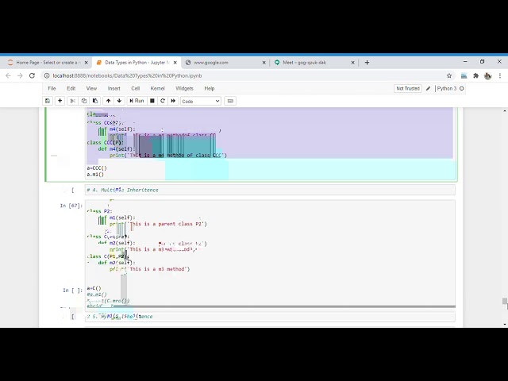The width and height of the screenshot is (508, 381).
Task: Select the Data Types in Python Jupyter tab
Action: pos(136,63)
